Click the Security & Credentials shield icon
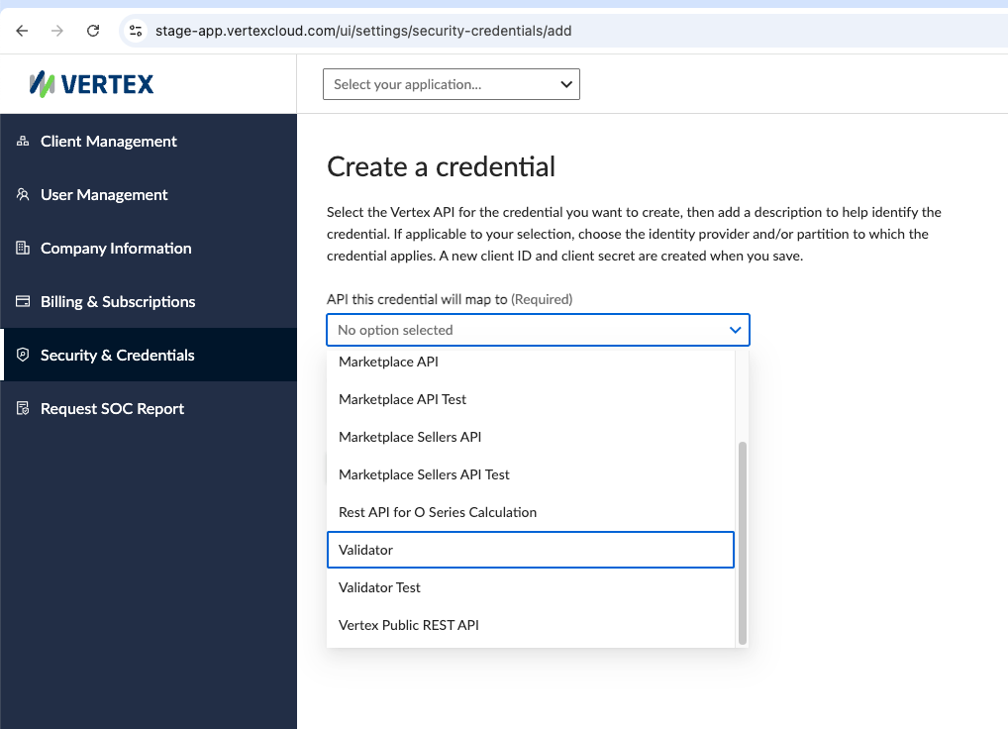This screenshot has width=1008, height=729. (x=23, y=355)
